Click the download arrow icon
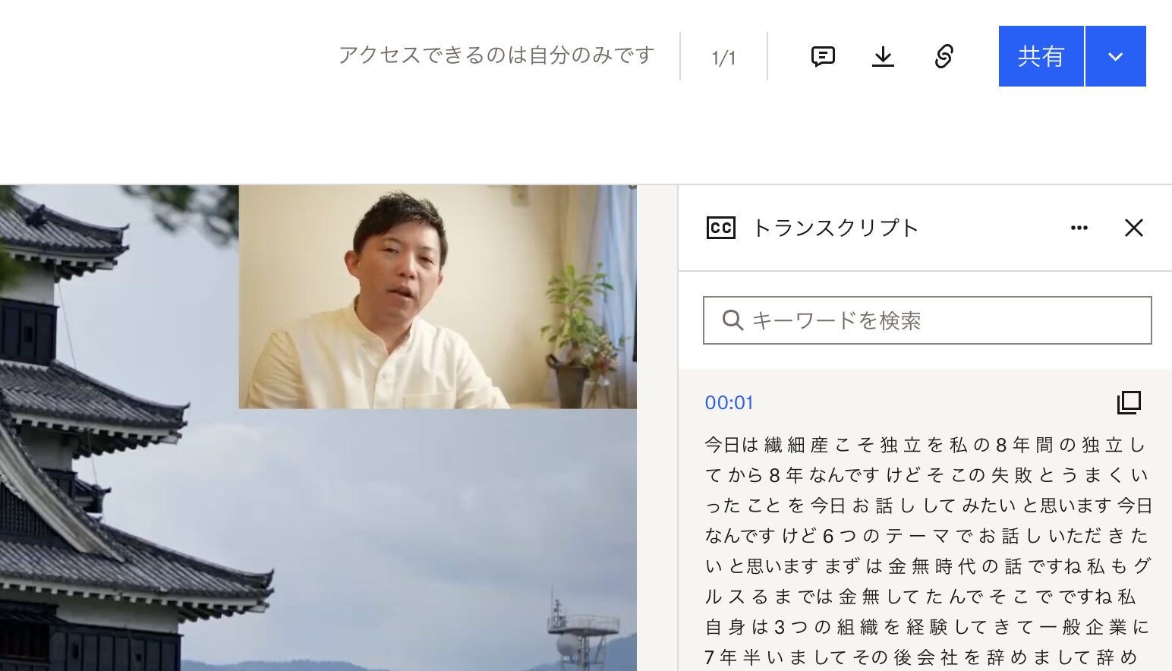The height and width of the screenshot is (671, 1172). [883, 56]
